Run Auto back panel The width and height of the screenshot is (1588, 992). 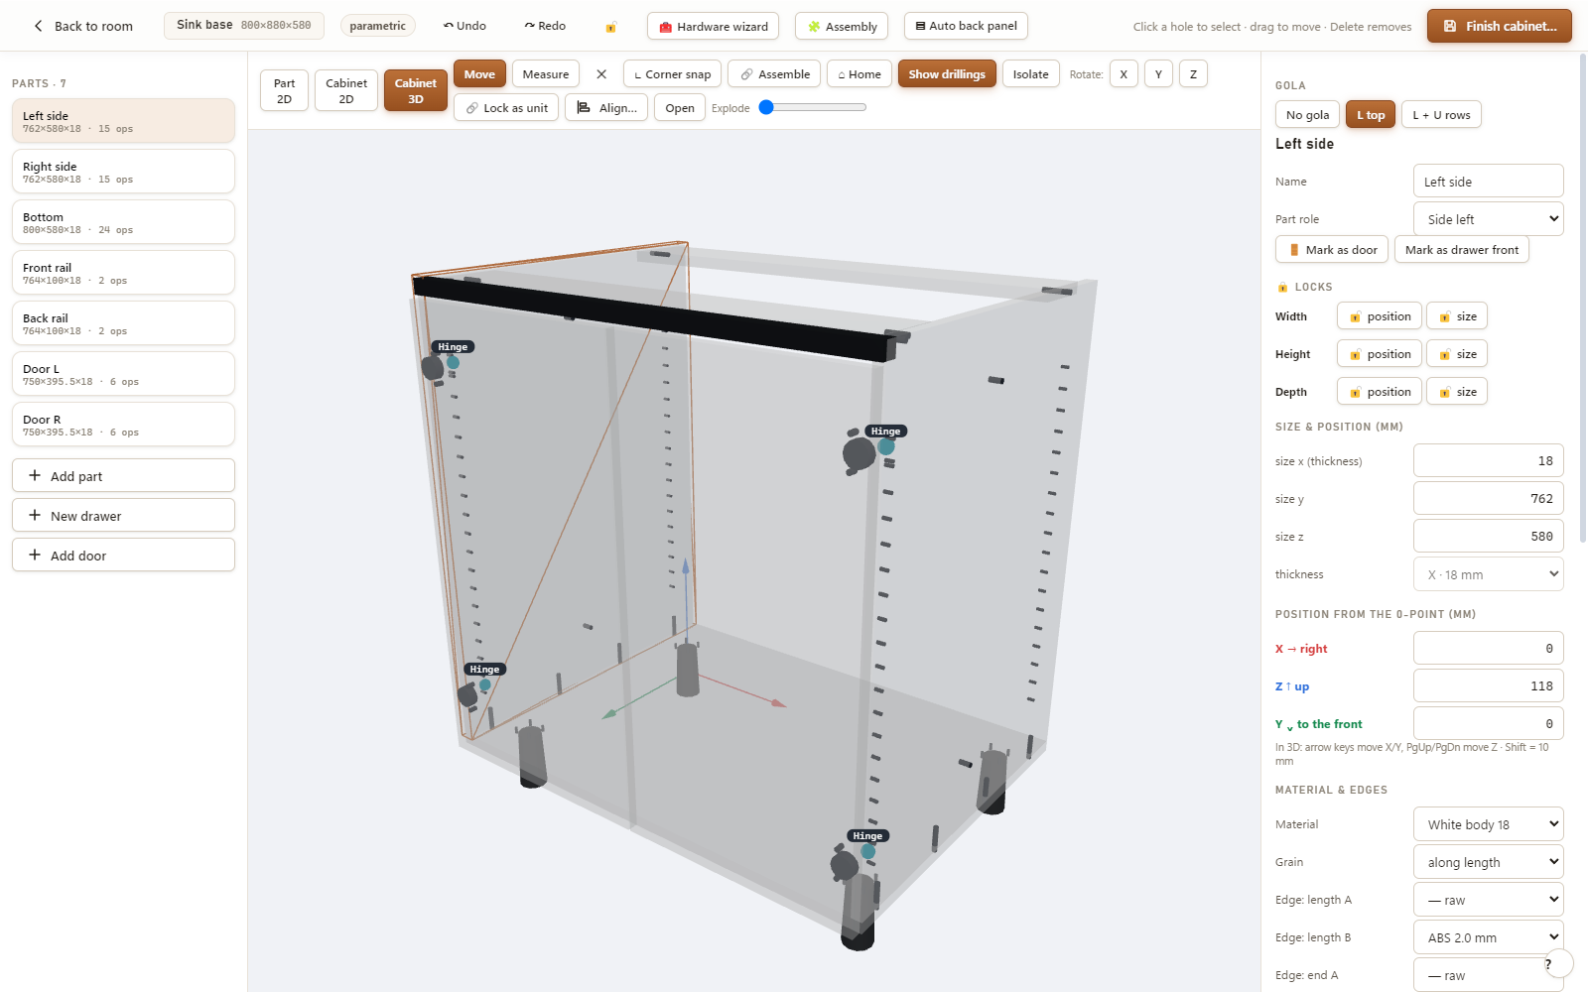966,26
